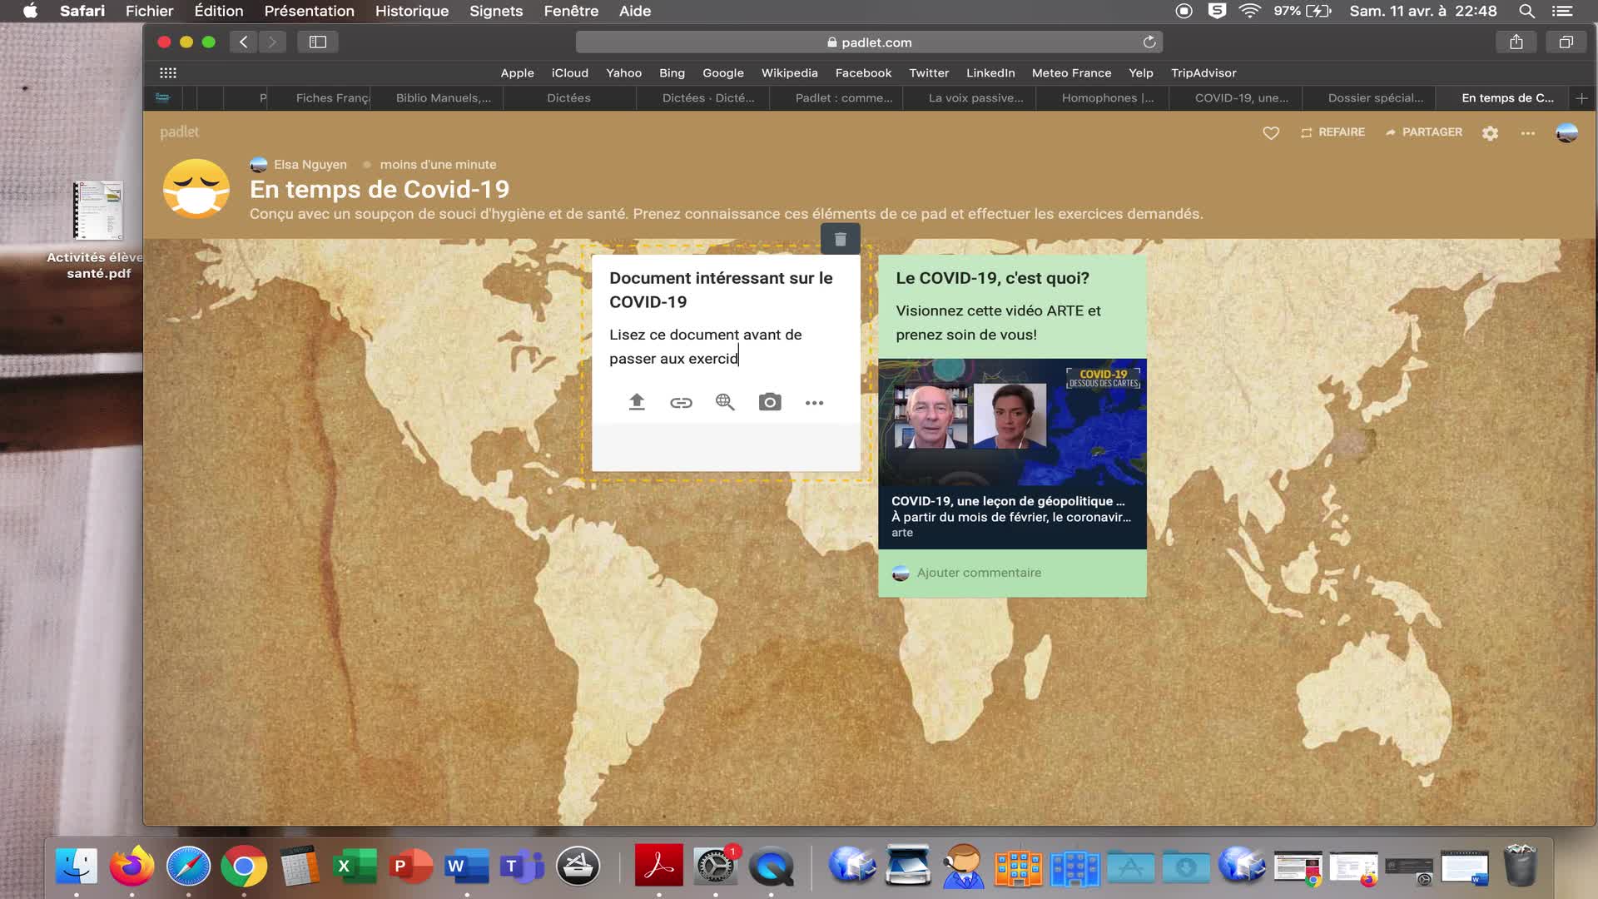Delete post with the trash icon
1598x899 pixels.
coord(840,240)
